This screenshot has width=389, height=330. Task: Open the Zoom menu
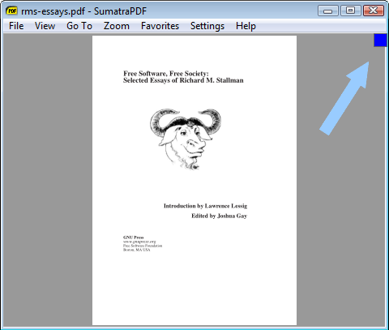(x=117, y=26)
